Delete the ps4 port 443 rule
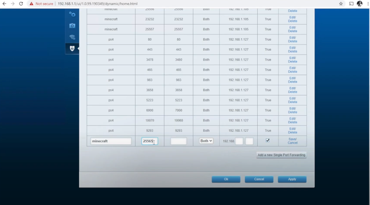Screen dimensions: 370x205 (293, 51)
